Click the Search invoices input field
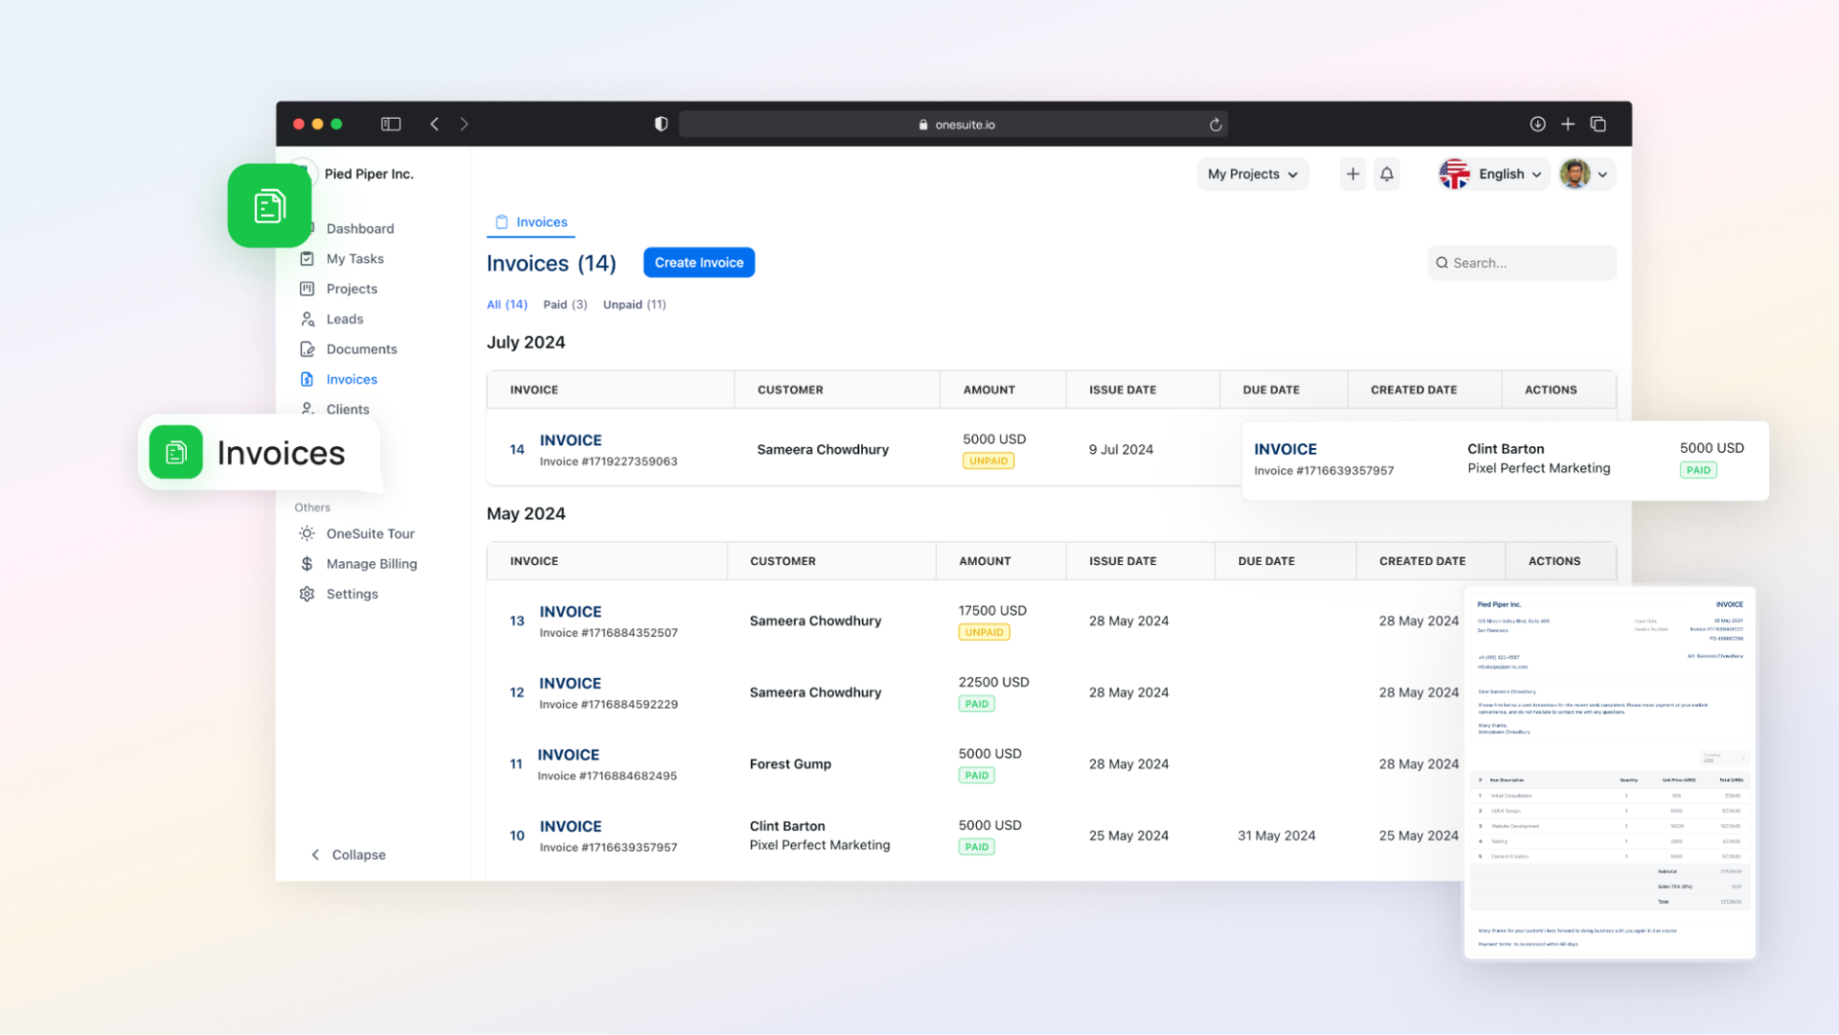1839x1035 pixels. (x=1522, y=262)
